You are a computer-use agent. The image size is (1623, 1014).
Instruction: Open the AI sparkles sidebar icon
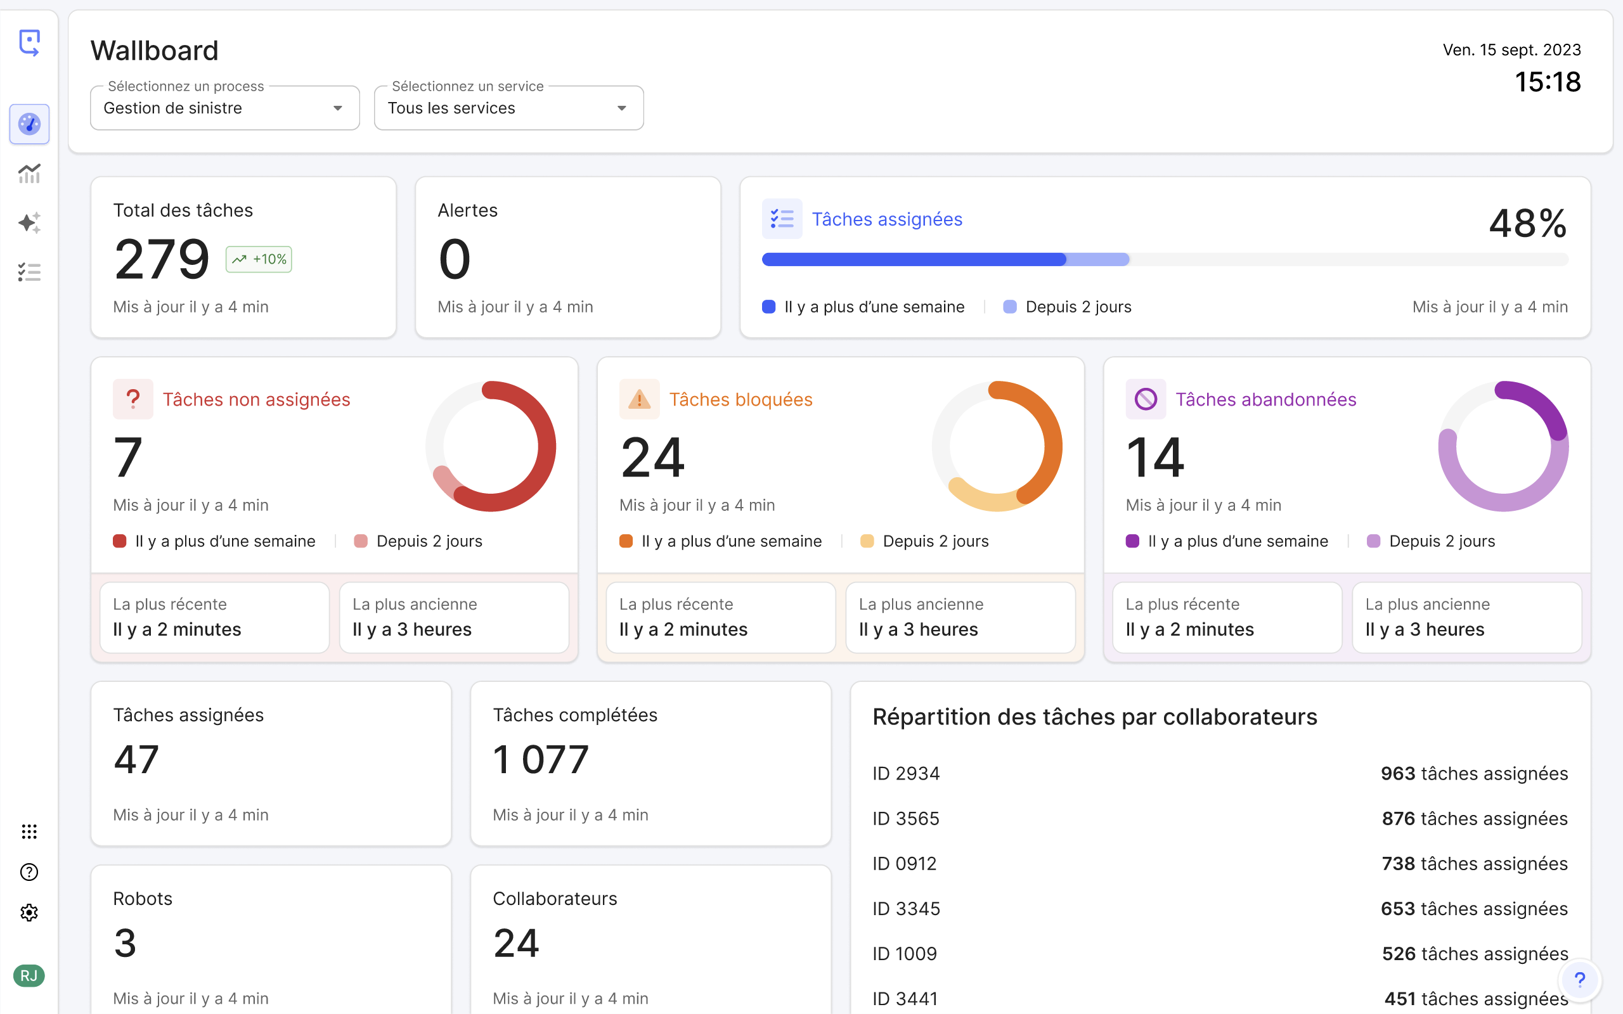pos(30,222)
